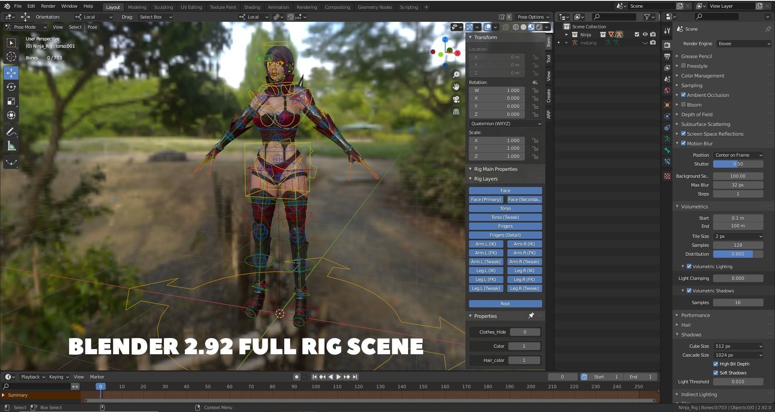775x412 pixels.
Task: Toggle Ambient Occlusion checkbox
Action: coord(683,95)
